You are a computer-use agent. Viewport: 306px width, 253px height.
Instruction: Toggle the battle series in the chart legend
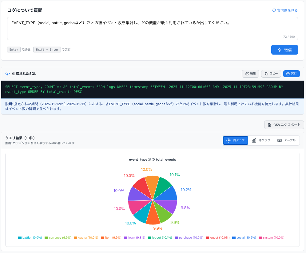pos(30,237)
